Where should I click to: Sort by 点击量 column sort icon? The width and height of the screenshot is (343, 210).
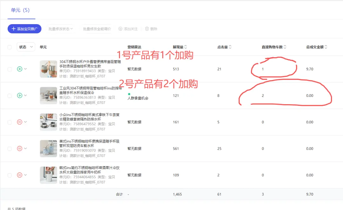click(x=230, y=47)
